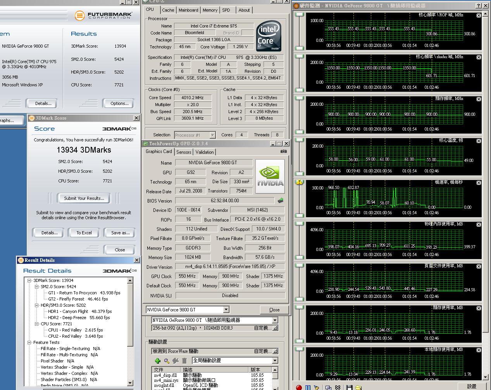Click the Options... button in 3DMark06
Screen dimensions: 491x390
tap(119, 103)
